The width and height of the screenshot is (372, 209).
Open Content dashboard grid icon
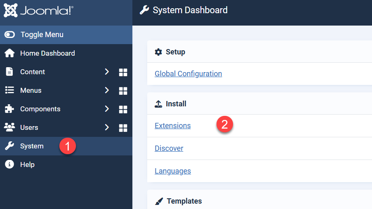click(x=123, y=72)
